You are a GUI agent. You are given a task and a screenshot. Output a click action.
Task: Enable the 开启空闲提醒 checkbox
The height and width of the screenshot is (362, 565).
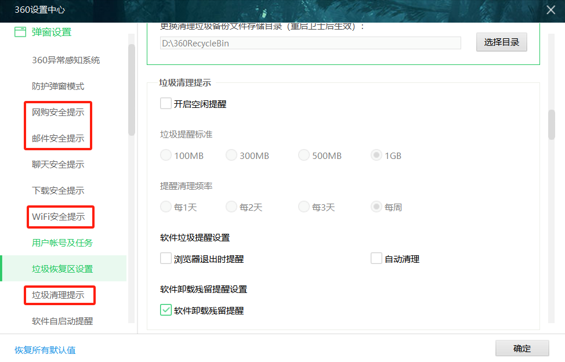[166, 104]
